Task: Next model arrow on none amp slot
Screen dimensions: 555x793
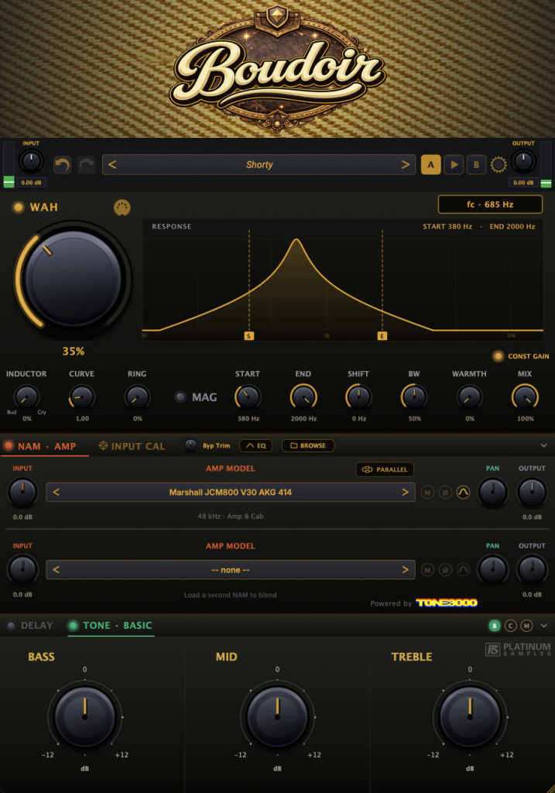Action: 405,570
